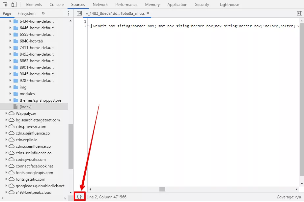Click the minified CSS code line

tap(193, 26)
